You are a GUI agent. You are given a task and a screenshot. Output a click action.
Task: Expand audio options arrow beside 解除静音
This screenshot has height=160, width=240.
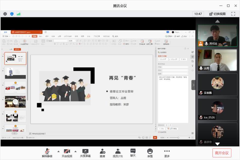(x=58, y=151)
